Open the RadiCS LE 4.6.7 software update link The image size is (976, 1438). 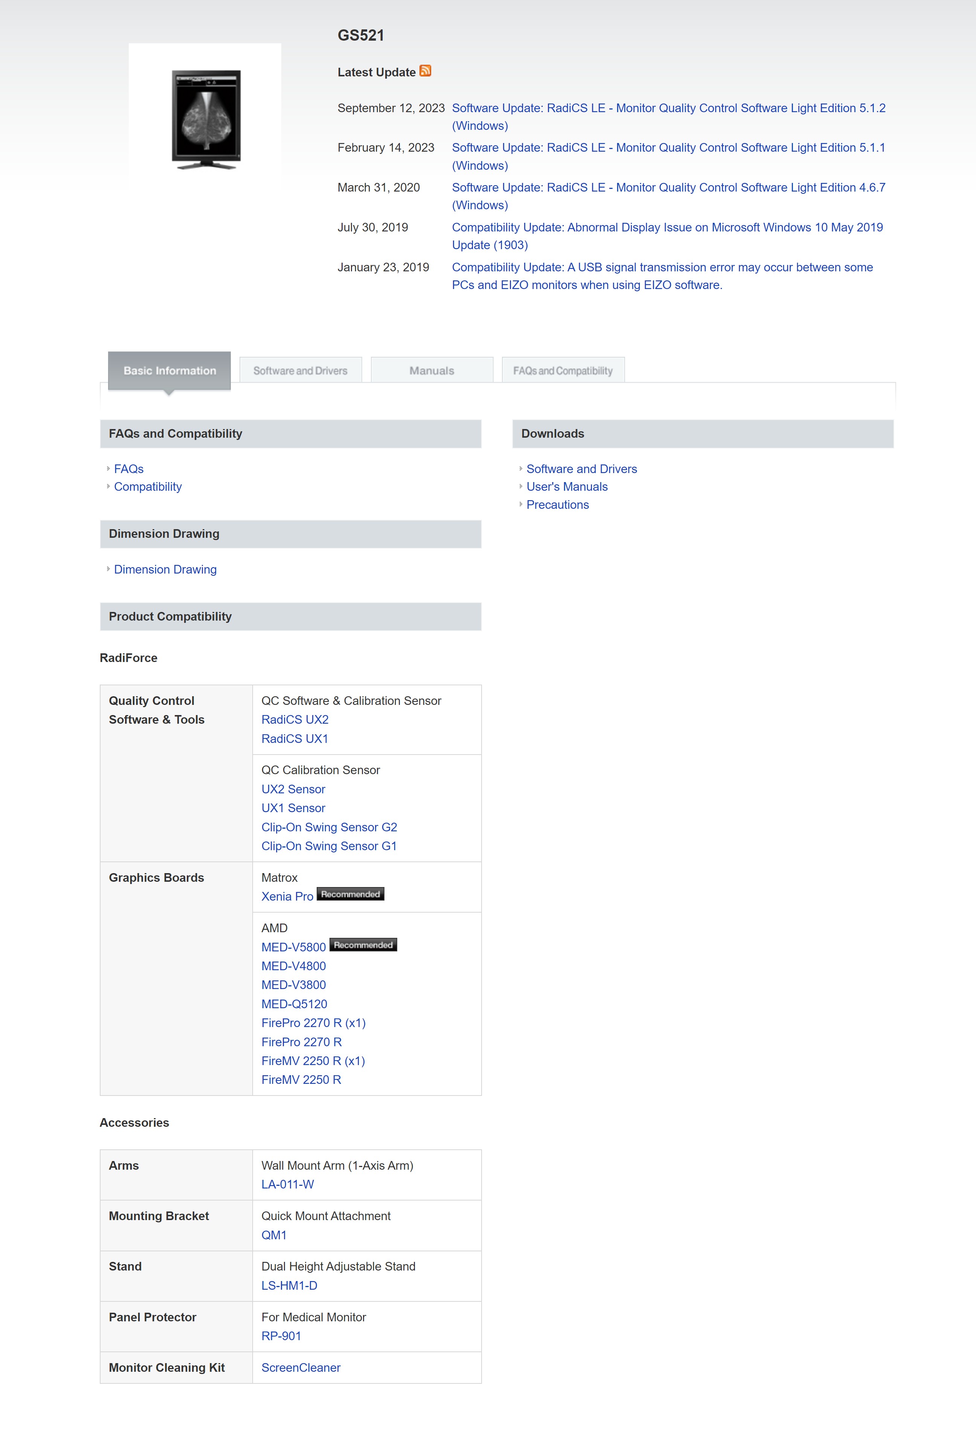pyautogui.click(x=668, y=196)
